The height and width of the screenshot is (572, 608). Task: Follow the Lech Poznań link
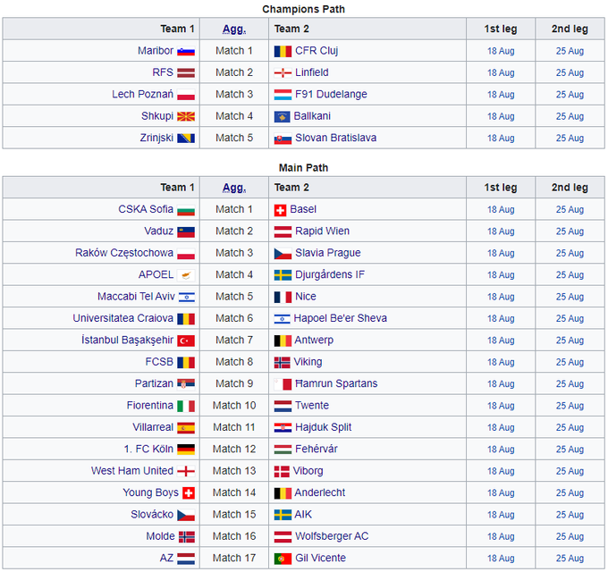click(141, 95)
